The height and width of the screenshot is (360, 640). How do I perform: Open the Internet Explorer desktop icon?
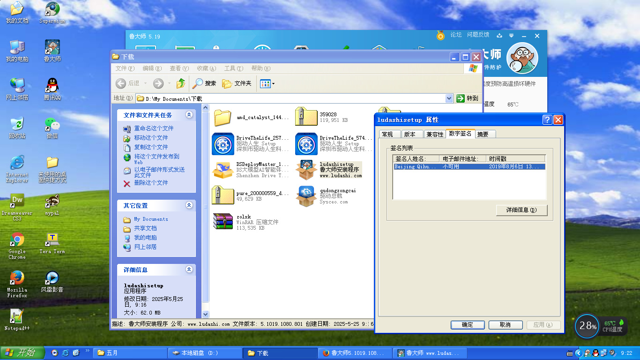[x=17, y=169]
